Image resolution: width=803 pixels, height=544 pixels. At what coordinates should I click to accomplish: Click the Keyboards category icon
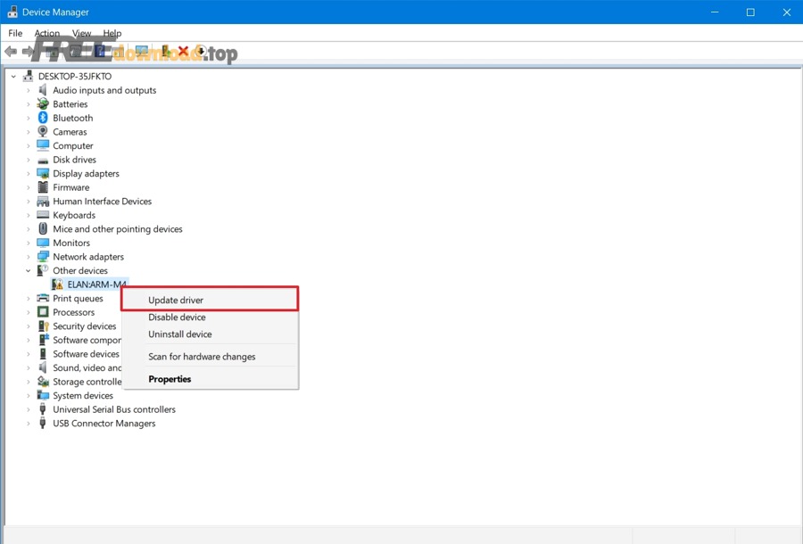43,215
